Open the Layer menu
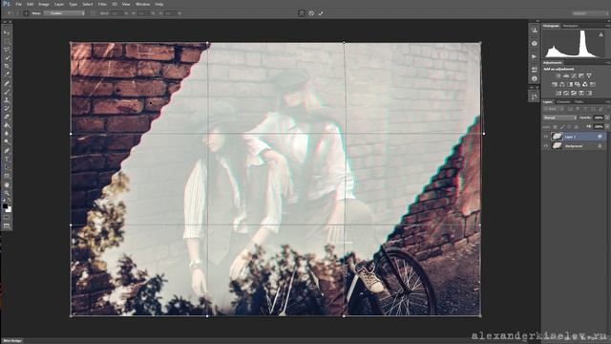This screenshot has height=344, width=611. coord(59,4)
